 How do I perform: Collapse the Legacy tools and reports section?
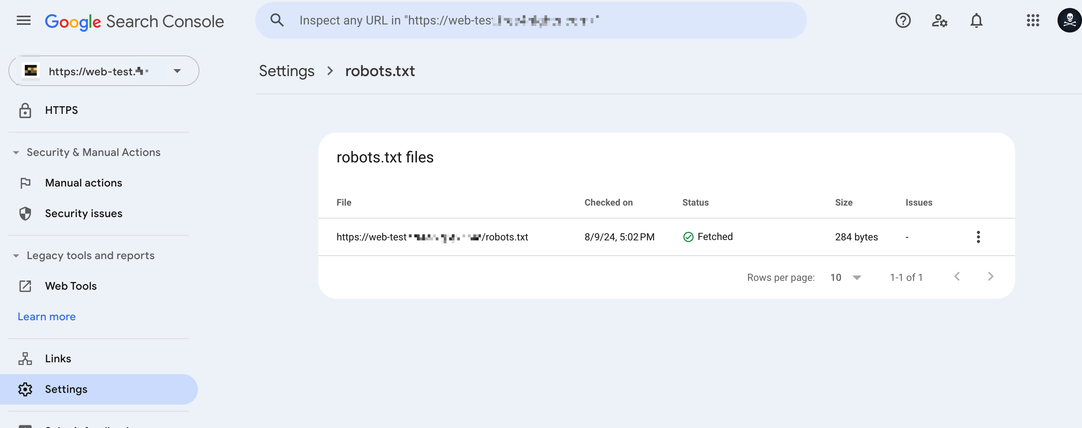click(x=16, y=255)
